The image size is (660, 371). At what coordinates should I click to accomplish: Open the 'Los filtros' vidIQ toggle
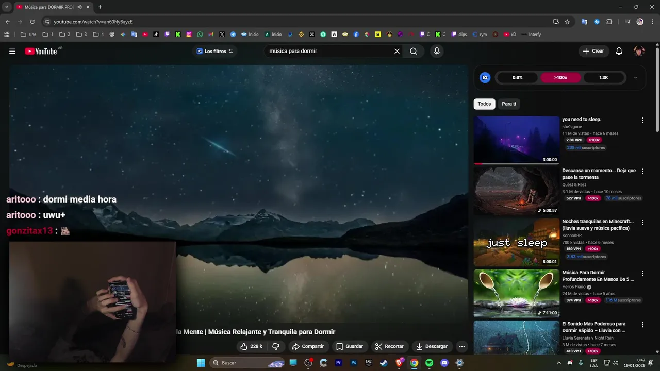click(x=214, y=51)
